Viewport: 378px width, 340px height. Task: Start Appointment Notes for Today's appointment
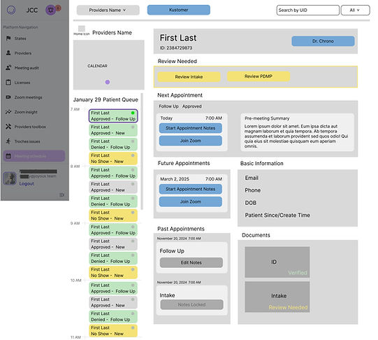click(191, 128)
